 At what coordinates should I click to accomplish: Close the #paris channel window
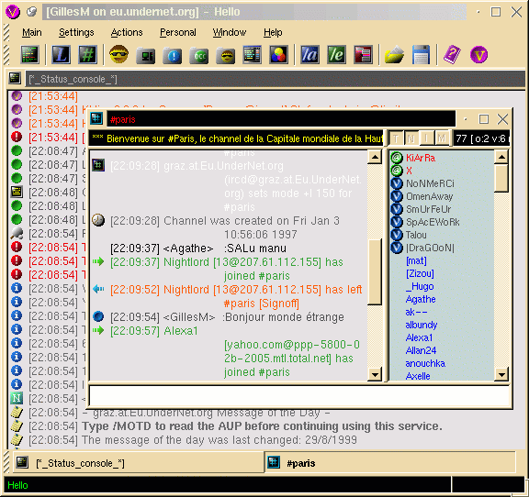tap(502, 119)
